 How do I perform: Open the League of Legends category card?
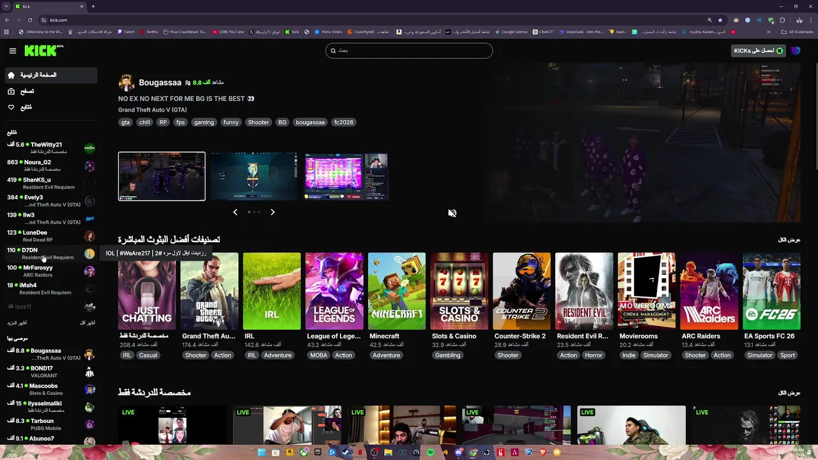coord(334,291)
